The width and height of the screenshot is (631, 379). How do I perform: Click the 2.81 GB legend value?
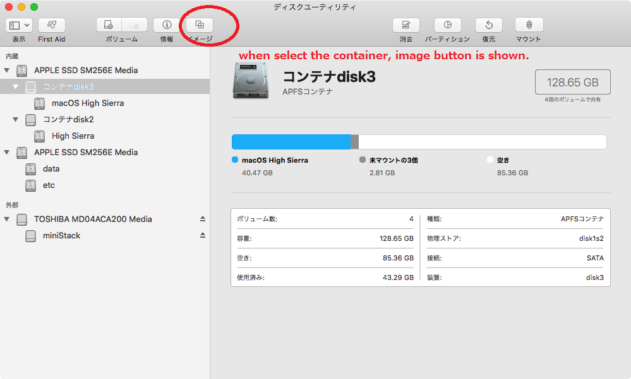(382, 173)
